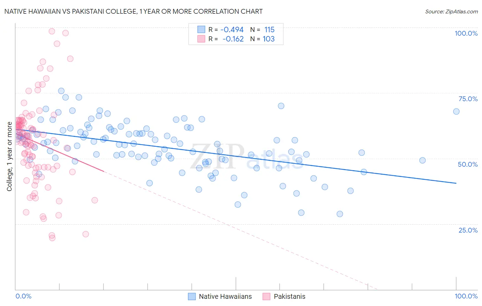Click the blue Native Hawaiians legend swatch
The height and width of the screenshot is (306, 482).
coord(192,296)
